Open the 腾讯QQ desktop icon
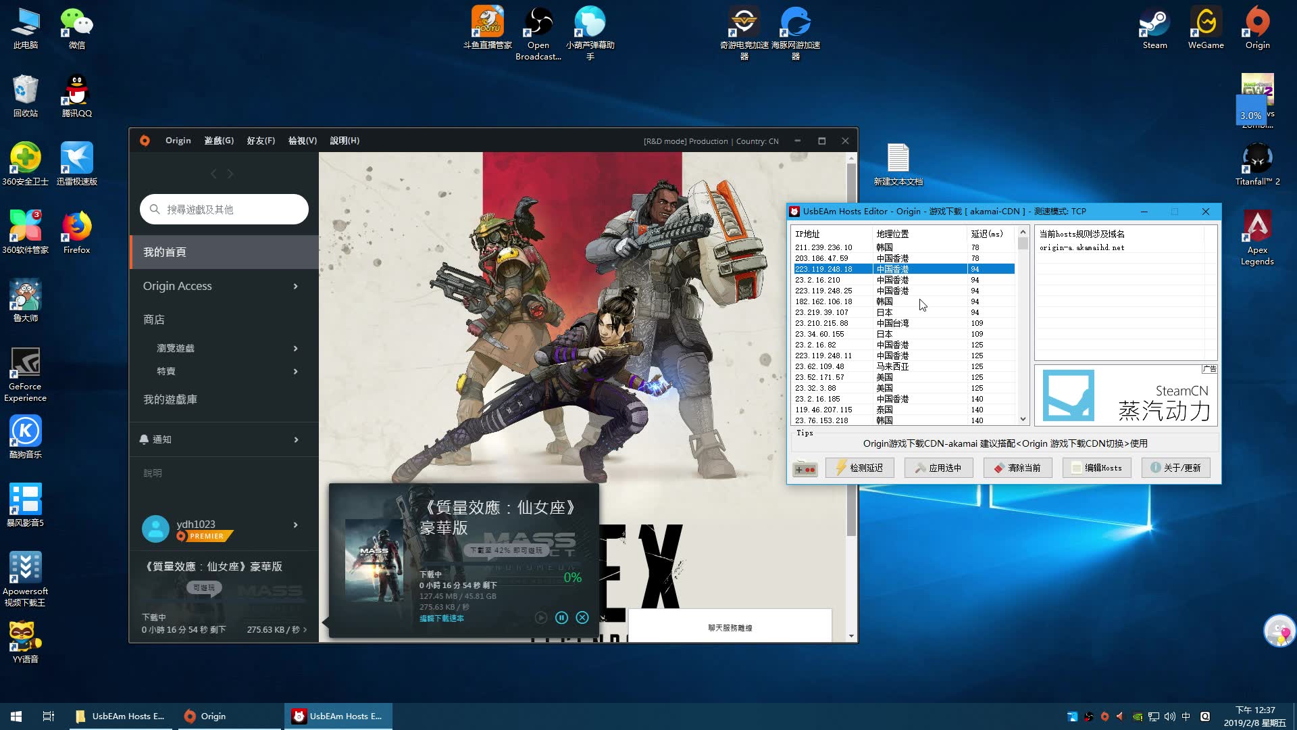1297x730 pixels. [76, 97]
